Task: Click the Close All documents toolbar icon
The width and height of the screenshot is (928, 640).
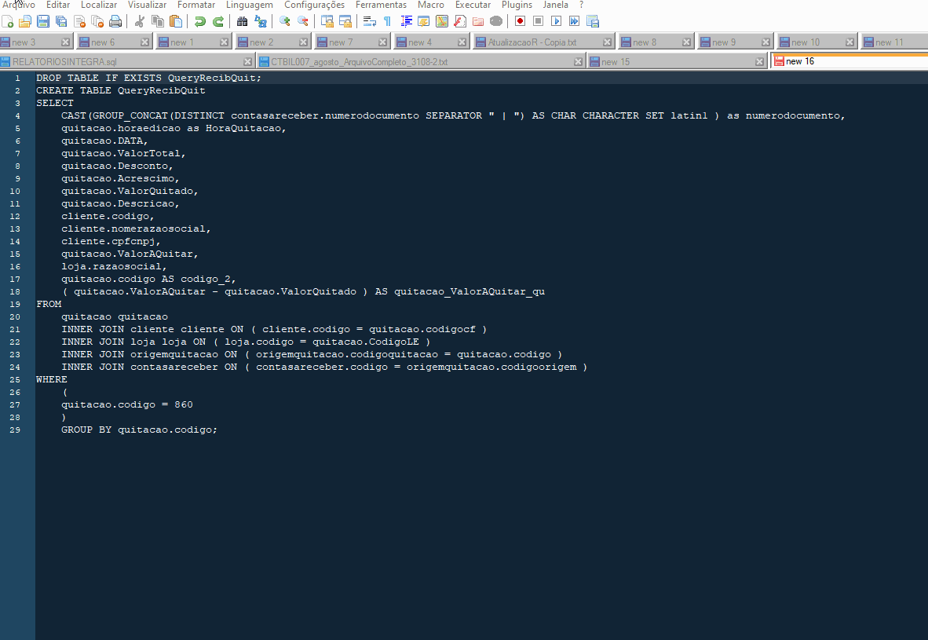Action: (97, 22)
